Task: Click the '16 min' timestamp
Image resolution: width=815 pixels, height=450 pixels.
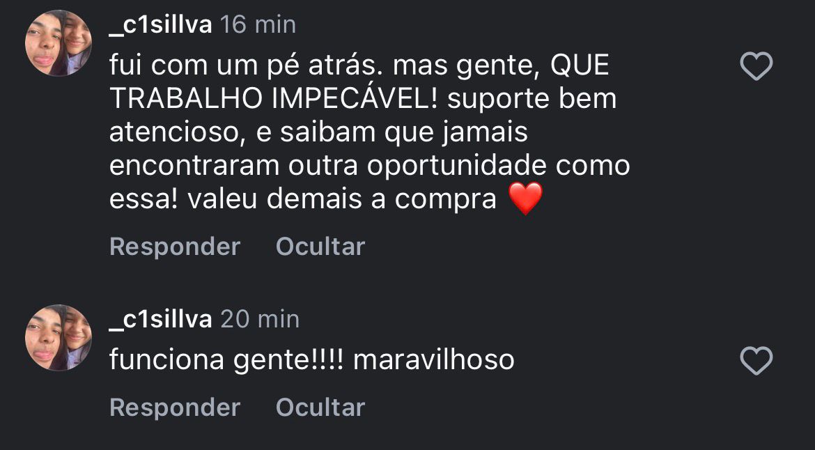Action: (258, 25)
